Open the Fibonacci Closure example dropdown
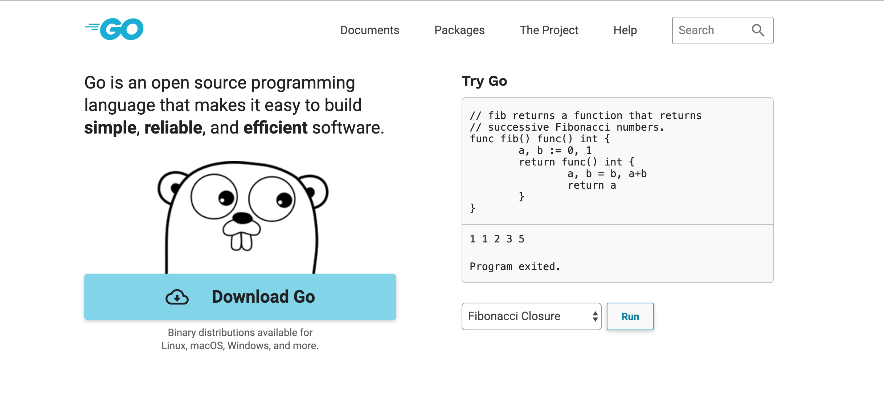 click(x=531, y=316)
